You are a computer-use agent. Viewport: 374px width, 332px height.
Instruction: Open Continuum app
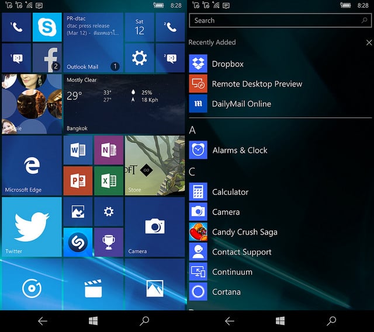[280, 272]
